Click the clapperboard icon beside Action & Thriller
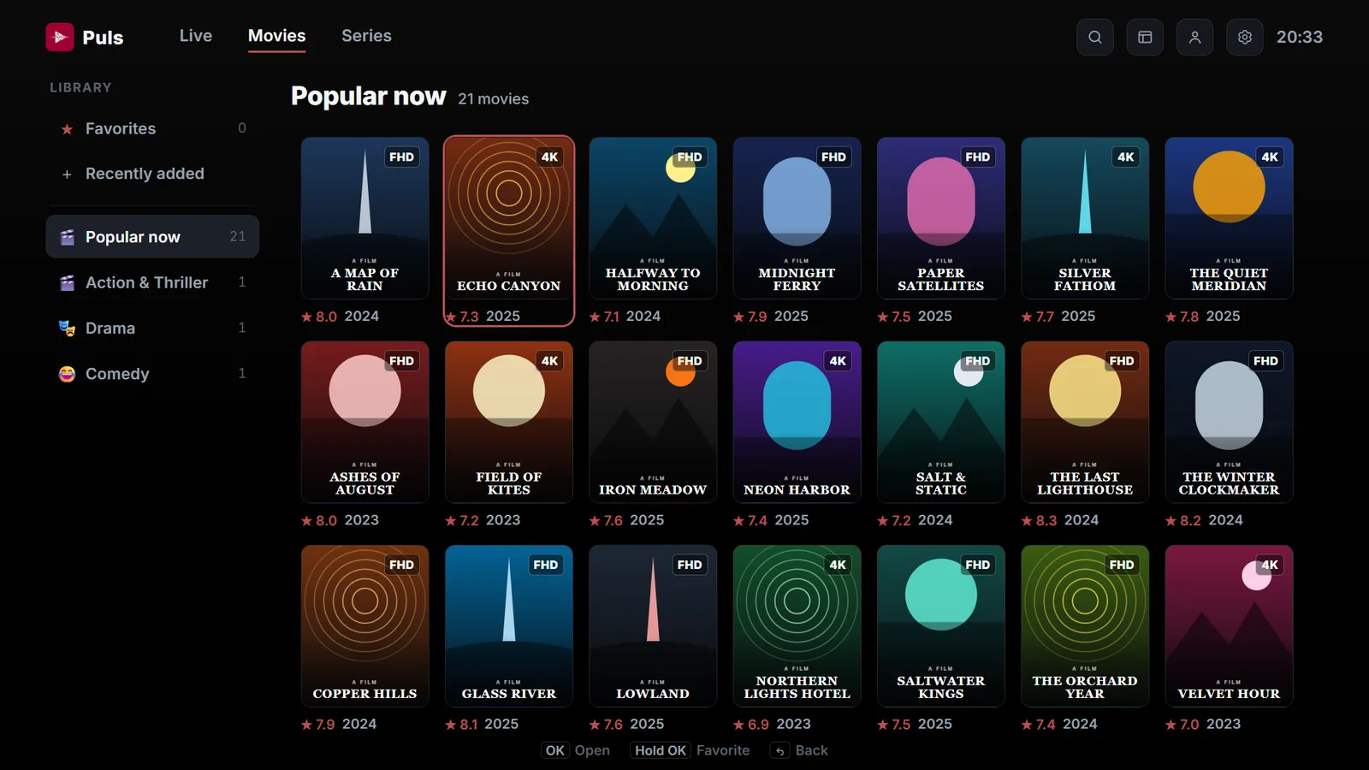Viewport: 1369px width, 770px height. [67, 282]
